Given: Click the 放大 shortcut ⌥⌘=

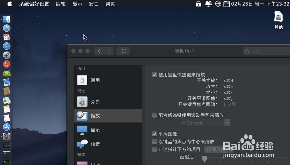Looking at the screenshot, I should coord(228,86).
